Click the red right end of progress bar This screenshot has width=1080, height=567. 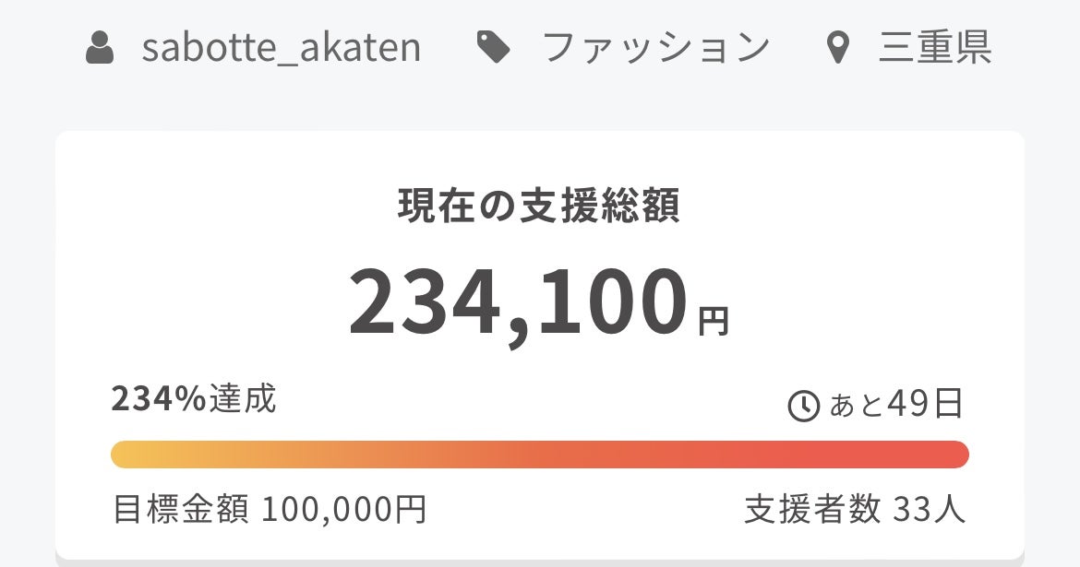tap(951, 455)
